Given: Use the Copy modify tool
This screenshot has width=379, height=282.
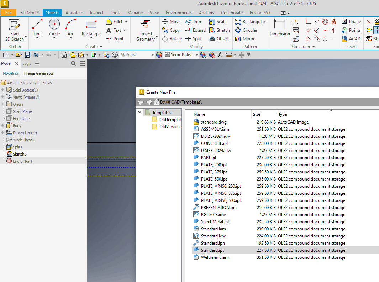Looking at the screenshot, I should pyautogui.click(x=171, y=30).
